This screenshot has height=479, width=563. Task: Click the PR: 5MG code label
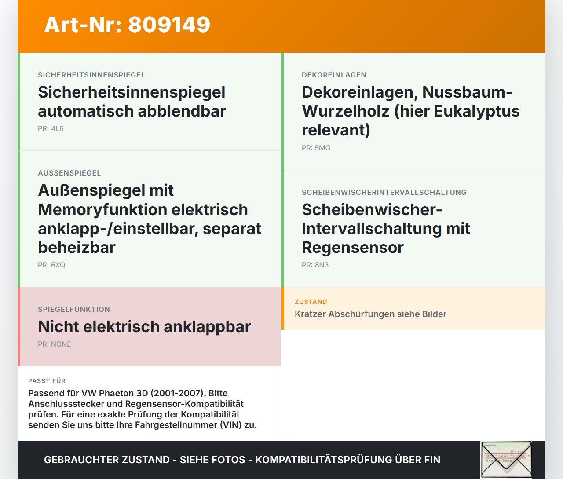click(x=316, y=148)
